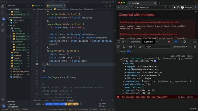198x111 pixels.
Task: Show more DevTools tabs chevrons
Action: click(157, 42)
